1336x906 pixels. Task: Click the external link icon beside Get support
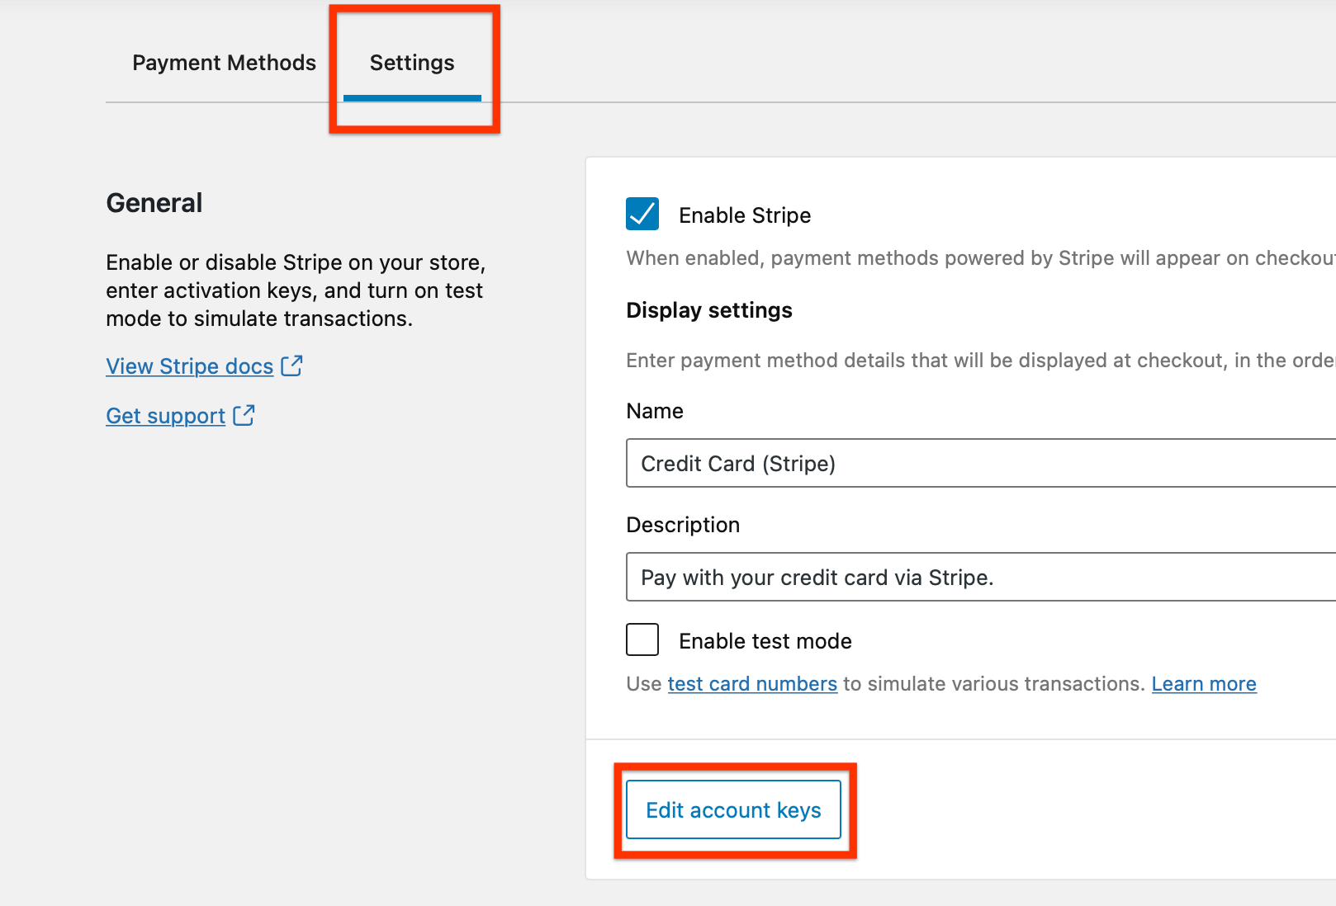coord(244,415)
